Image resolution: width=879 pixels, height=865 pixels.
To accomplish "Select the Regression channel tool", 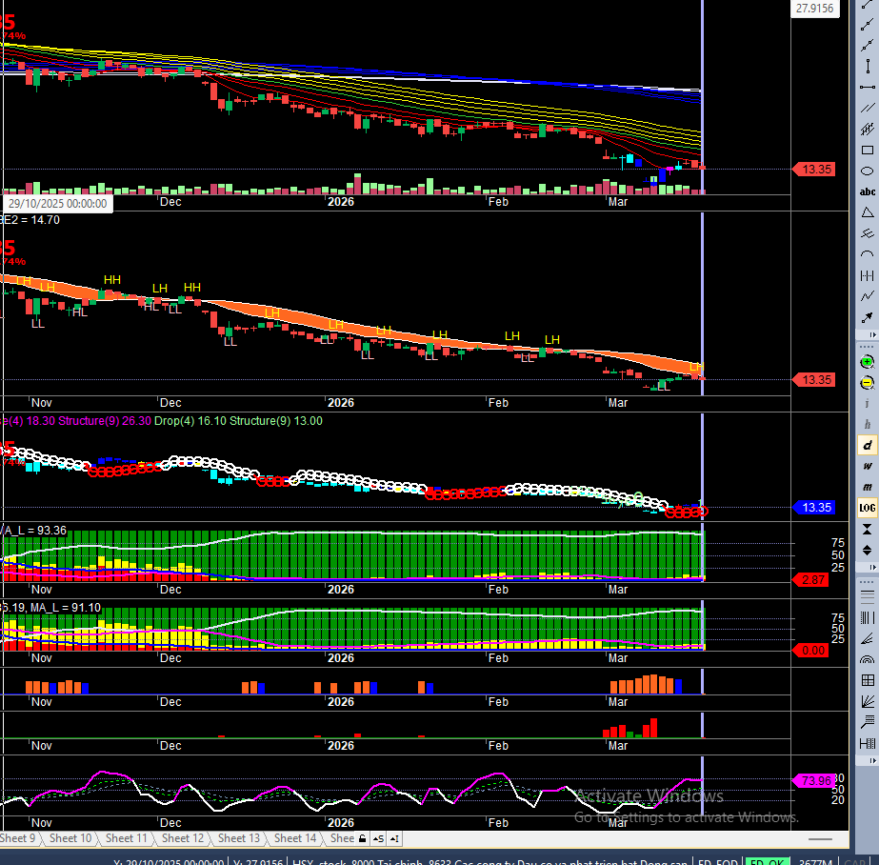I will [x=868, y=129].
